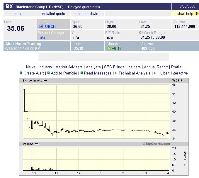Viewport: 199px width, 178px height.
Task: Click the green Create Alert icon
Action: pos(21,73)
